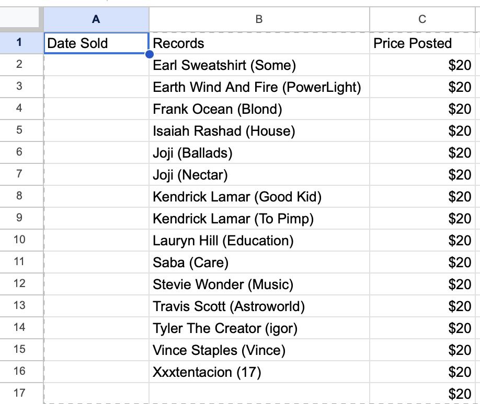Select the column C header
Image resolution: width=480 pixels, height=404 pixels.
422,19
